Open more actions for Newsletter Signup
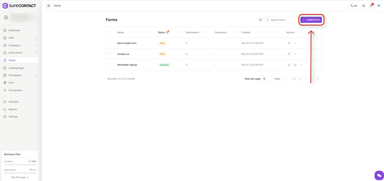 coord(301,65)
